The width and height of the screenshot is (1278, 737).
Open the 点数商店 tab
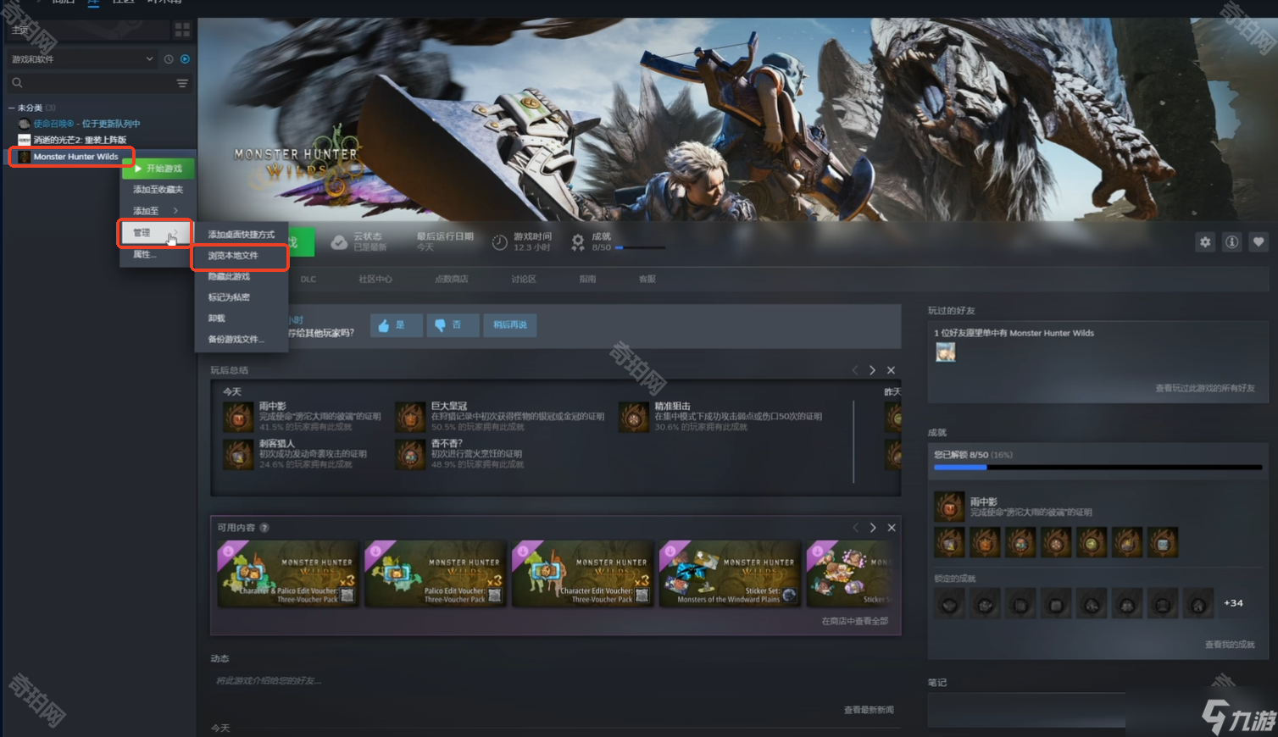tap(452, 279)
